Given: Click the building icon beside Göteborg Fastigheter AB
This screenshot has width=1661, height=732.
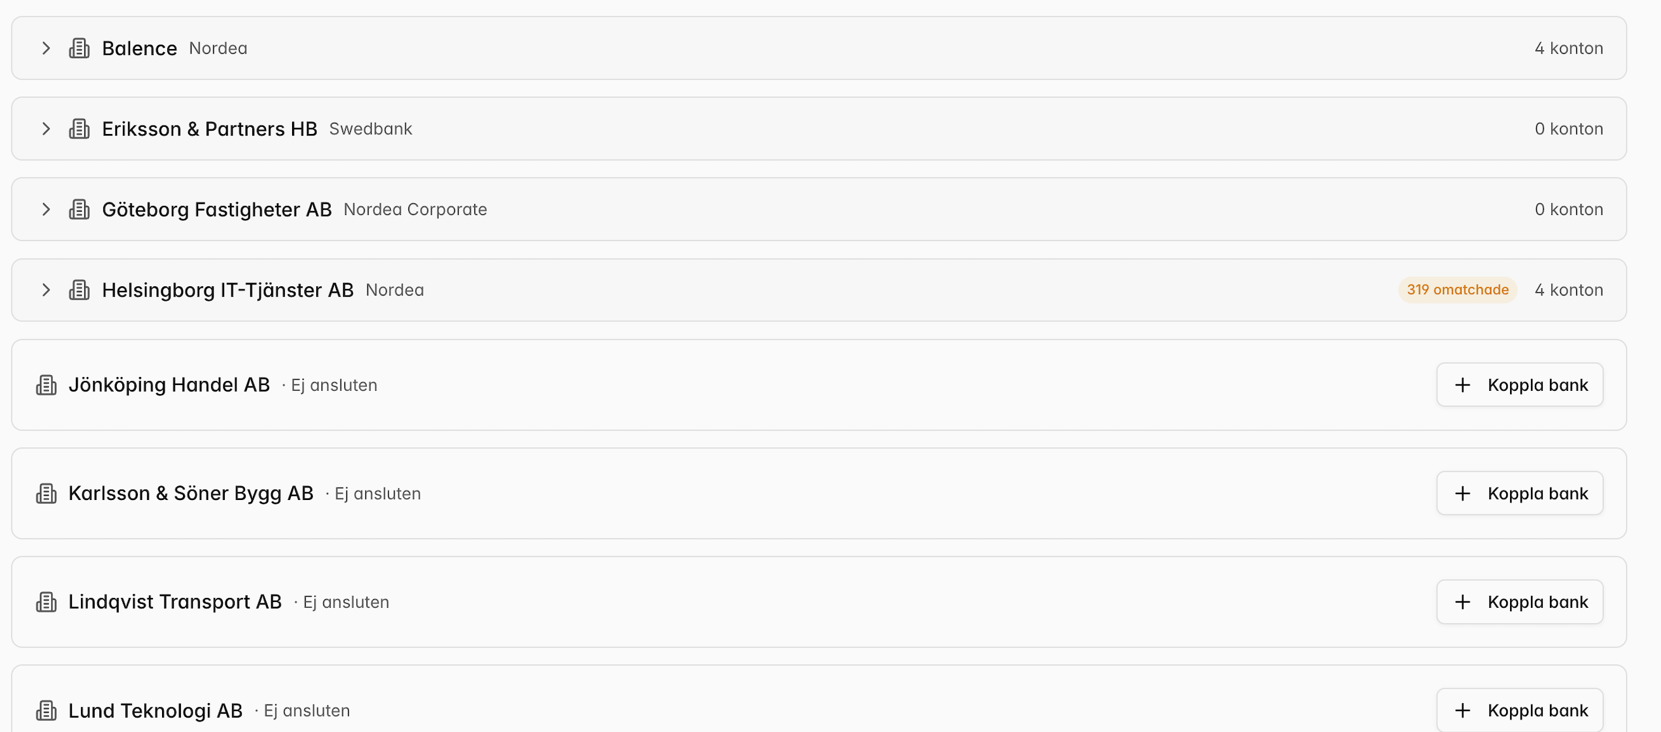Looking at the screenshot, I should click(x=79, y=209).
